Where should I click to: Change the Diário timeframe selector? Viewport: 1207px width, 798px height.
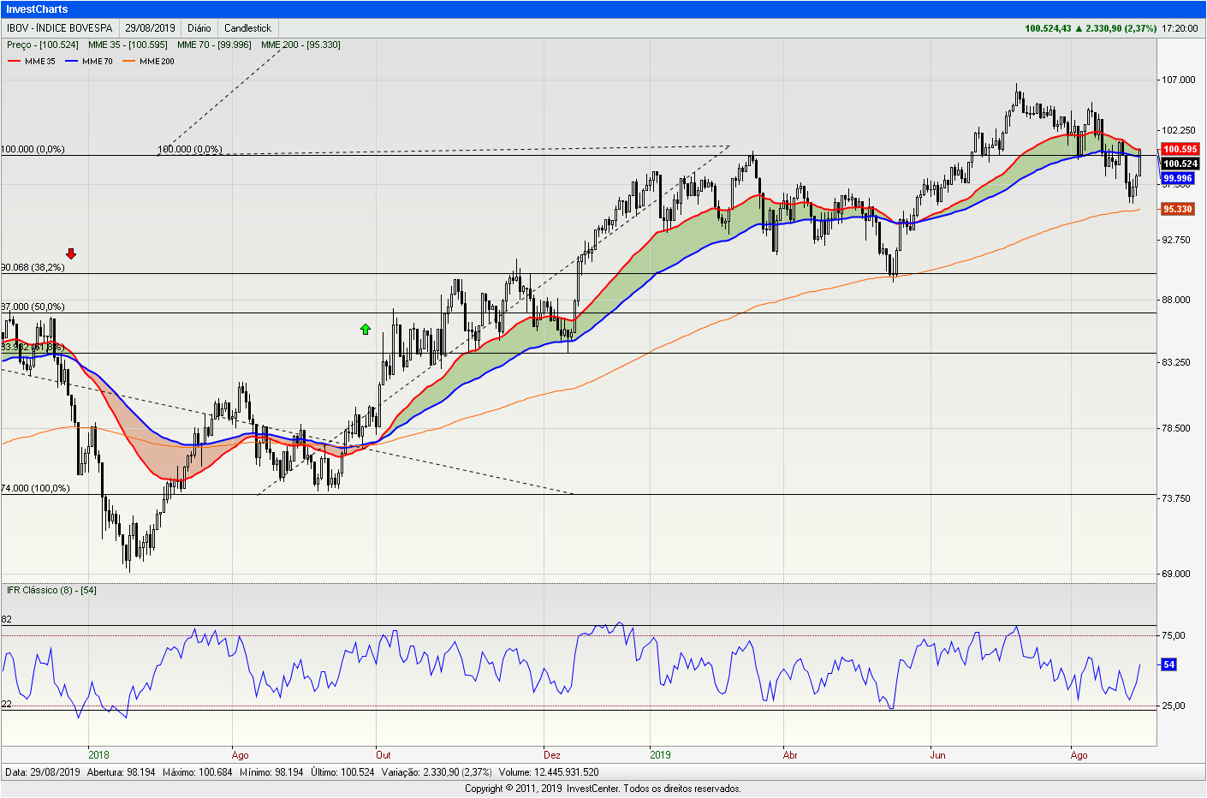(199, 28)
